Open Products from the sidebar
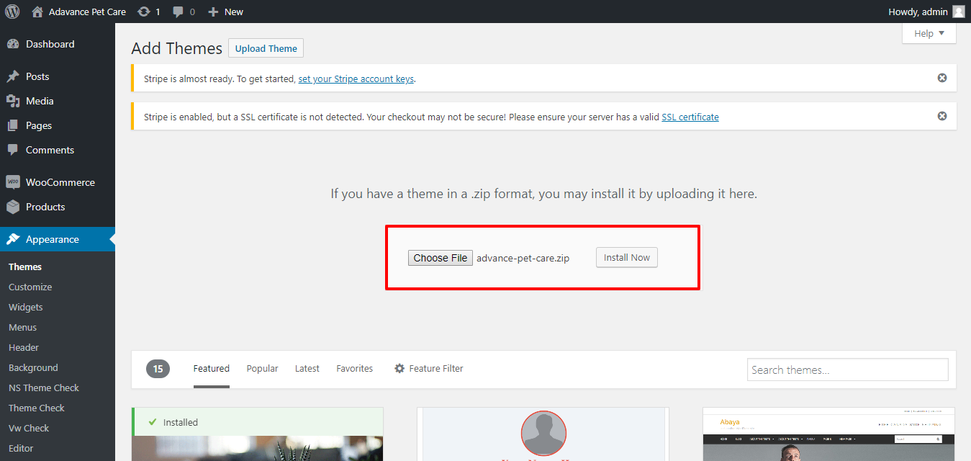The image size is (971, 461). click(45, 207)
